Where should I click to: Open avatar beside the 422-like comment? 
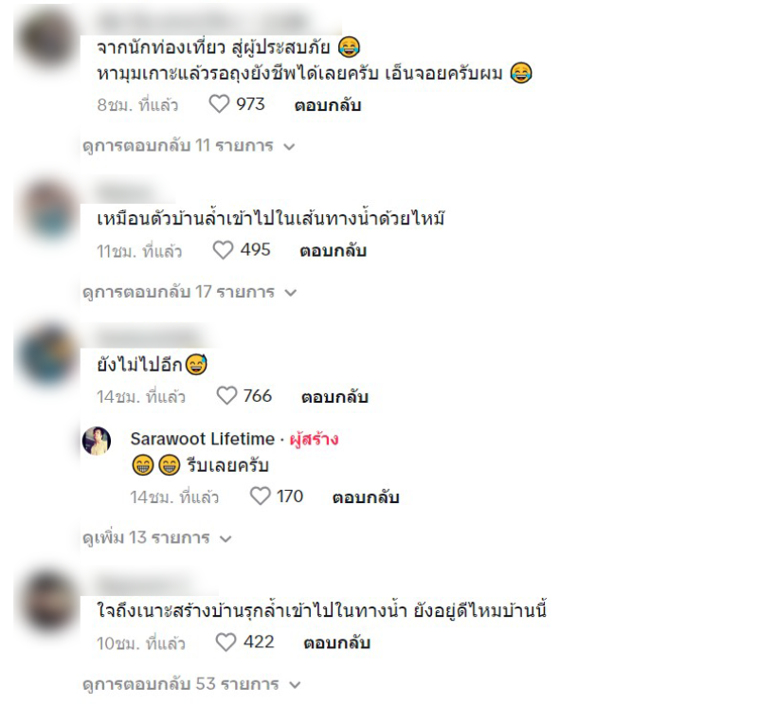click(x=48, y=602)
